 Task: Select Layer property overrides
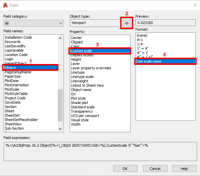pos(91,68)
